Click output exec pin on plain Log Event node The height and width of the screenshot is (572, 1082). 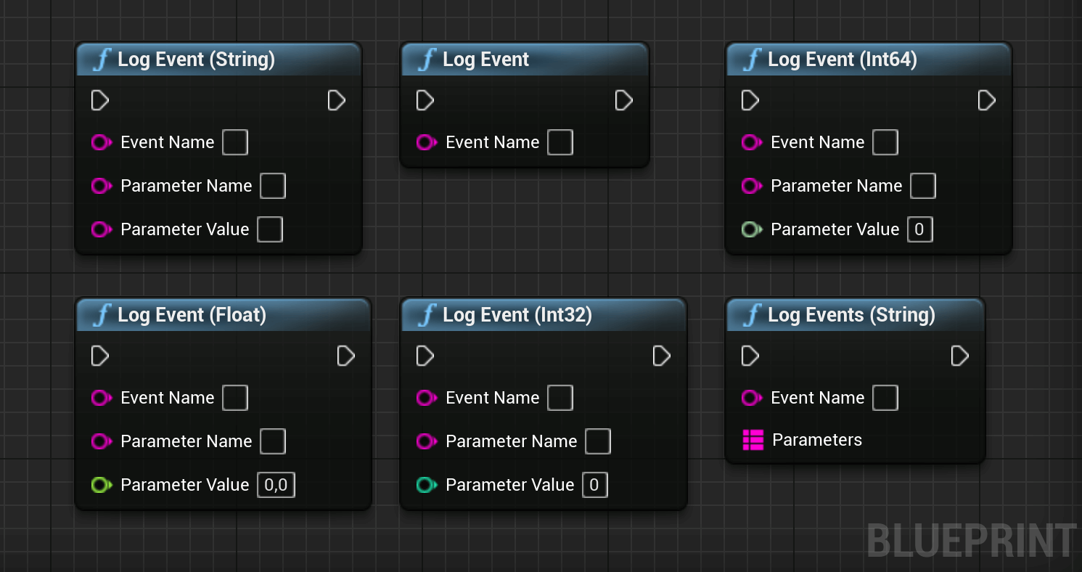pyautogui.click(x=624, y=100)
